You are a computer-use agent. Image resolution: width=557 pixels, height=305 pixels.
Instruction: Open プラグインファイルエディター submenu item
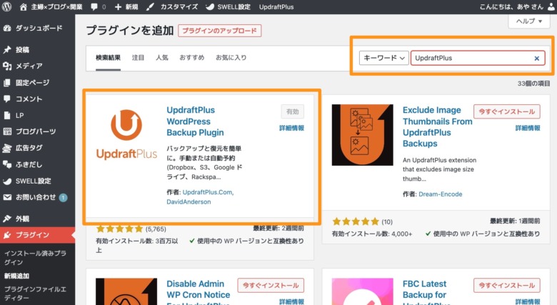point(35,294)
